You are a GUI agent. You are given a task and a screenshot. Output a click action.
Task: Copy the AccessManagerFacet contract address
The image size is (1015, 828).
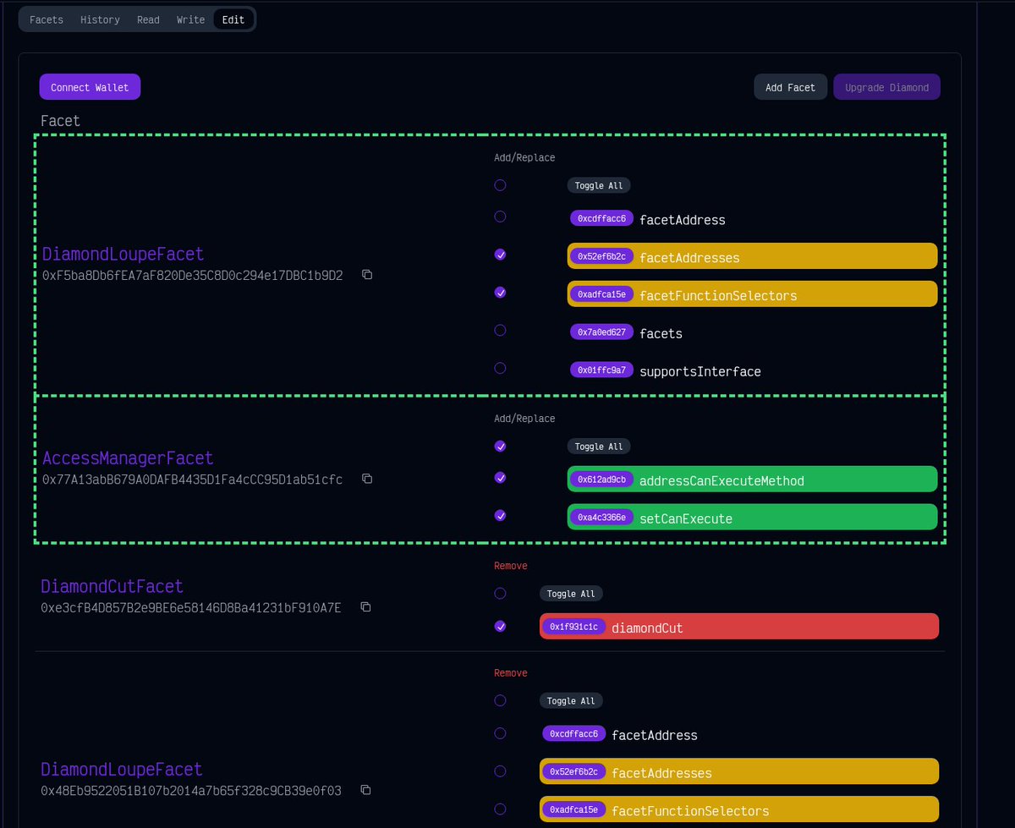[x=366, y=479]
